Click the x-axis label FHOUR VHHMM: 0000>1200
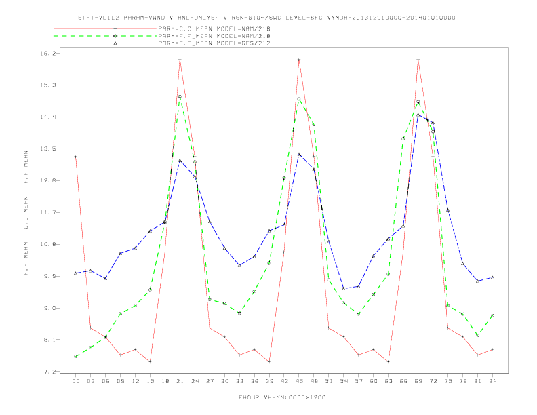Screen dimensions: 537x415 pos(282,397)
